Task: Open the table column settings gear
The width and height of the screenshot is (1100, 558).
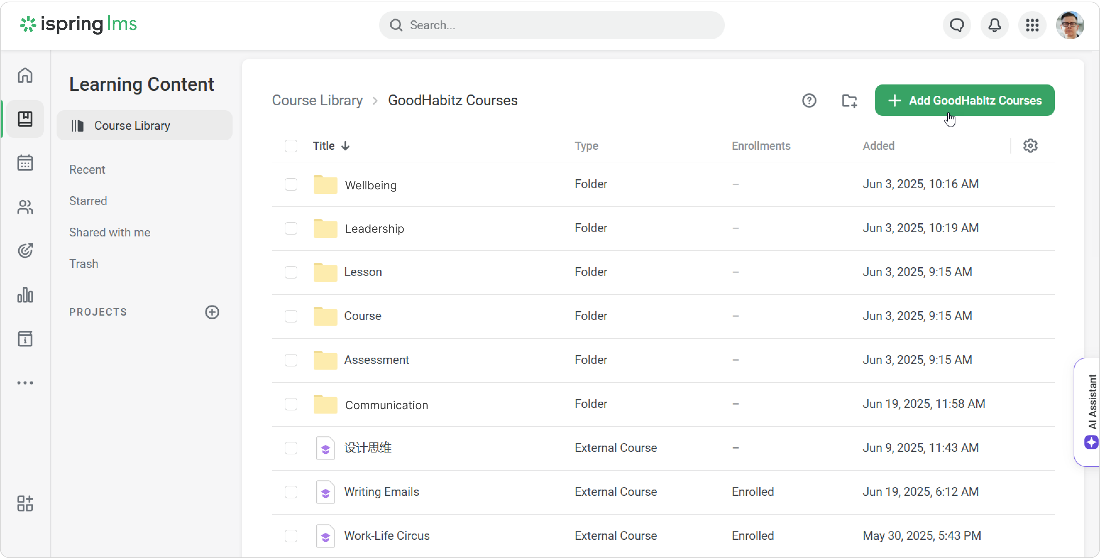Action: (x=1030, y=146)
